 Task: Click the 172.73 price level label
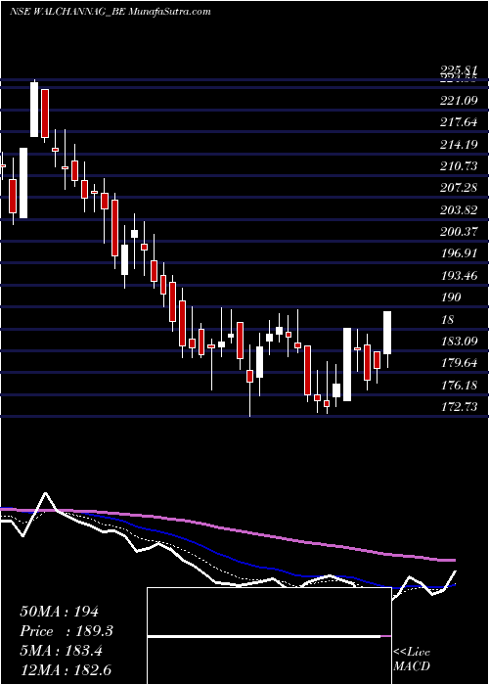coord(459,407)
